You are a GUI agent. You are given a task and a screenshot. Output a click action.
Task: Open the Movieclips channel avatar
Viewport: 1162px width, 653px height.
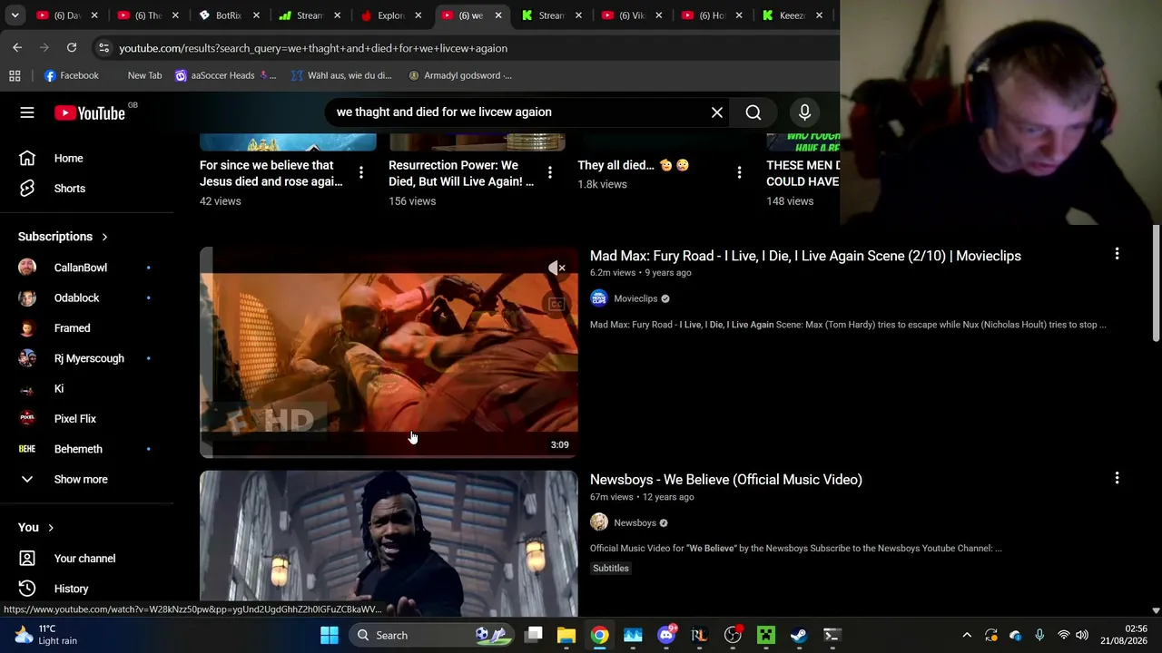(x=599, y=298)
